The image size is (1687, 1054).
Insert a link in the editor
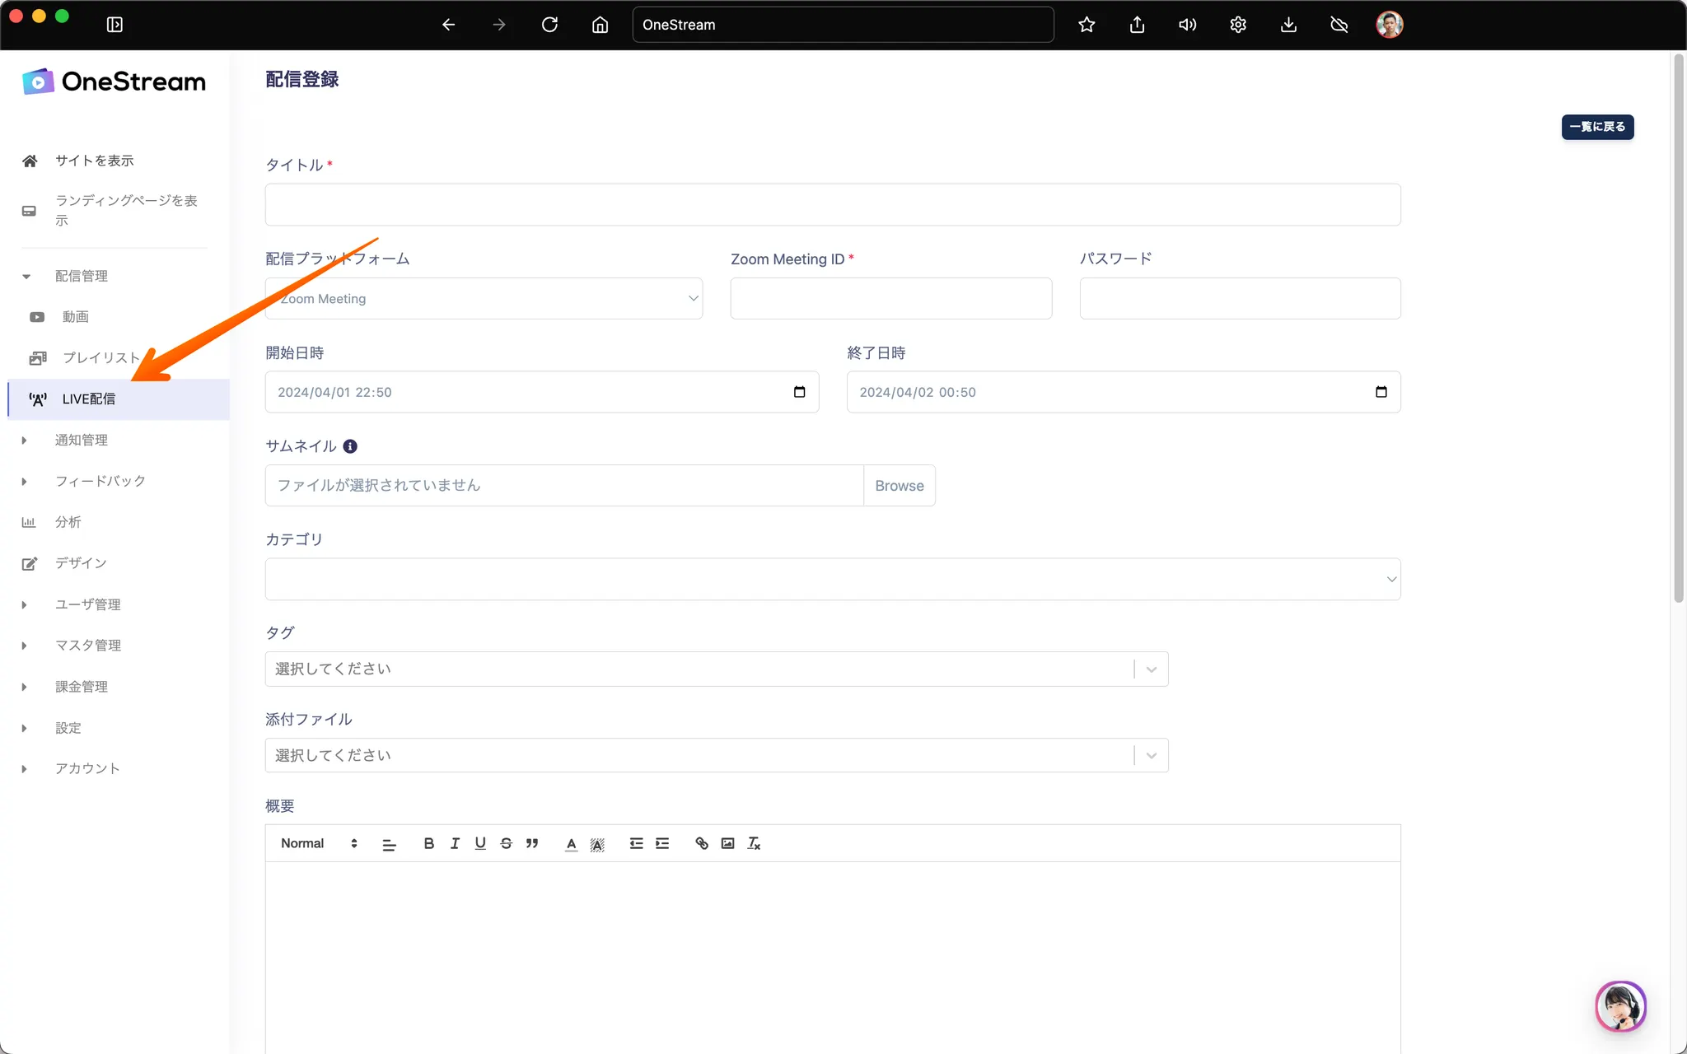701,843
